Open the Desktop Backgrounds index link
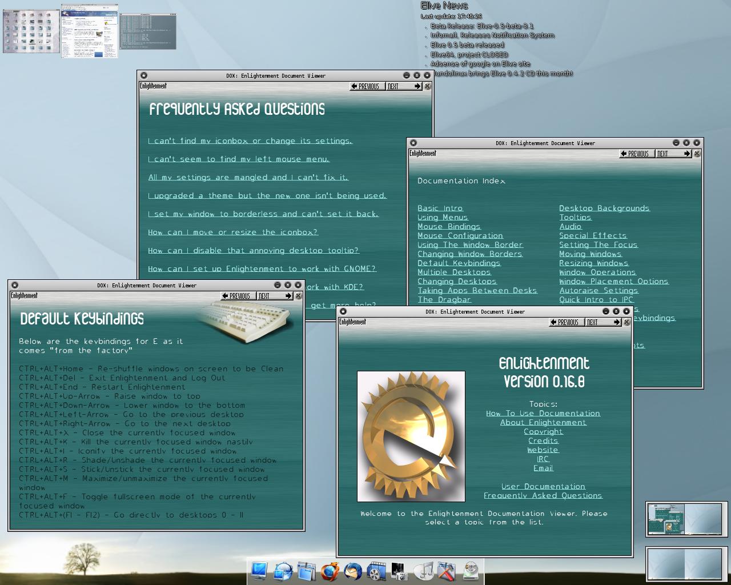Viewport: 731px width, 585px height. (x=604, y=209)
